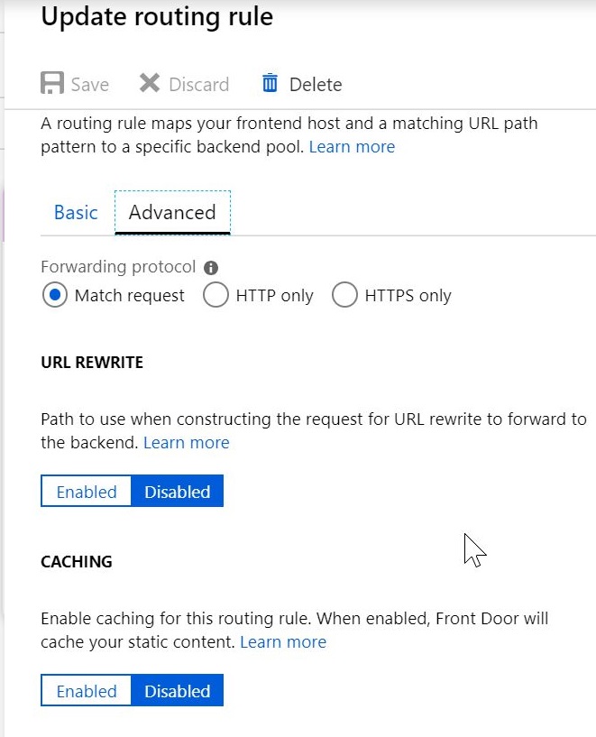Viewport: 596px width, 737px height.
Task: Set URL rewrite to Disabled
Action: click(178, 491)
